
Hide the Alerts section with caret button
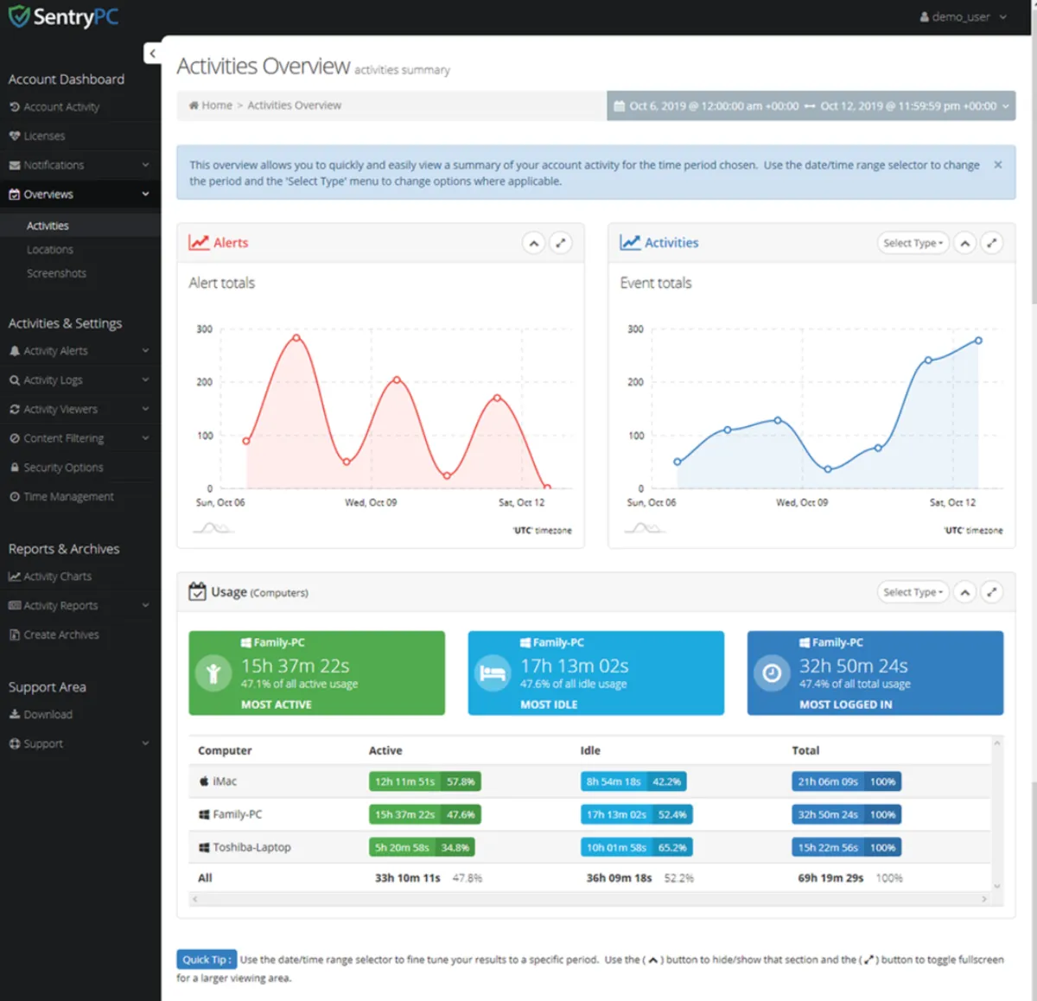tap(534, 243)
